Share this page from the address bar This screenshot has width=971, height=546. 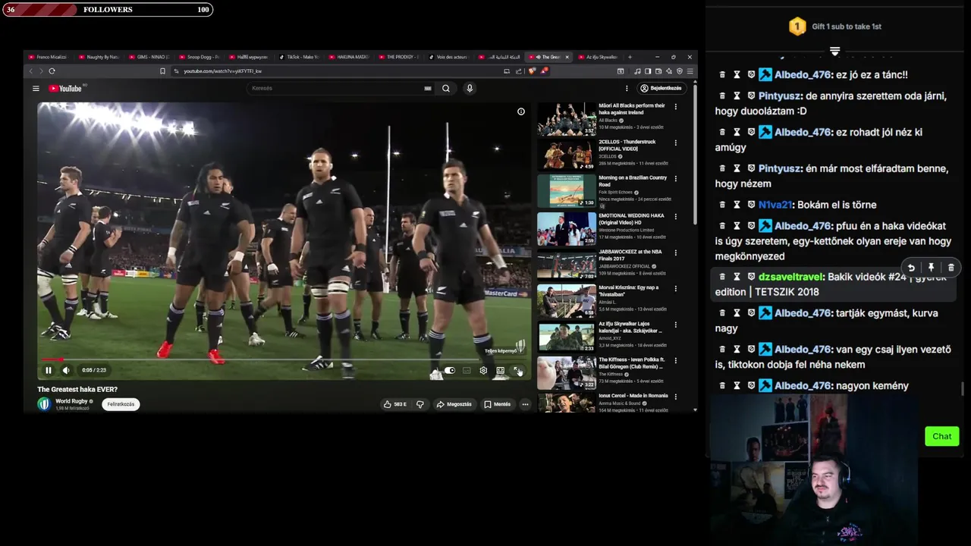[x=519, y=71]
